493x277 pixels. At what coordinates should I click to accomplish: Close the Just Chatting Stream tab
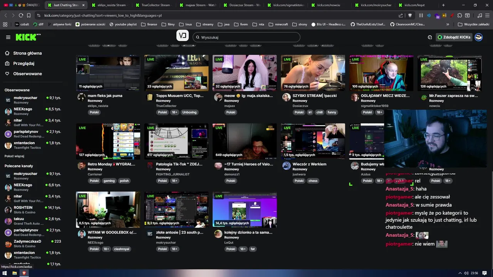pos(83,5)
